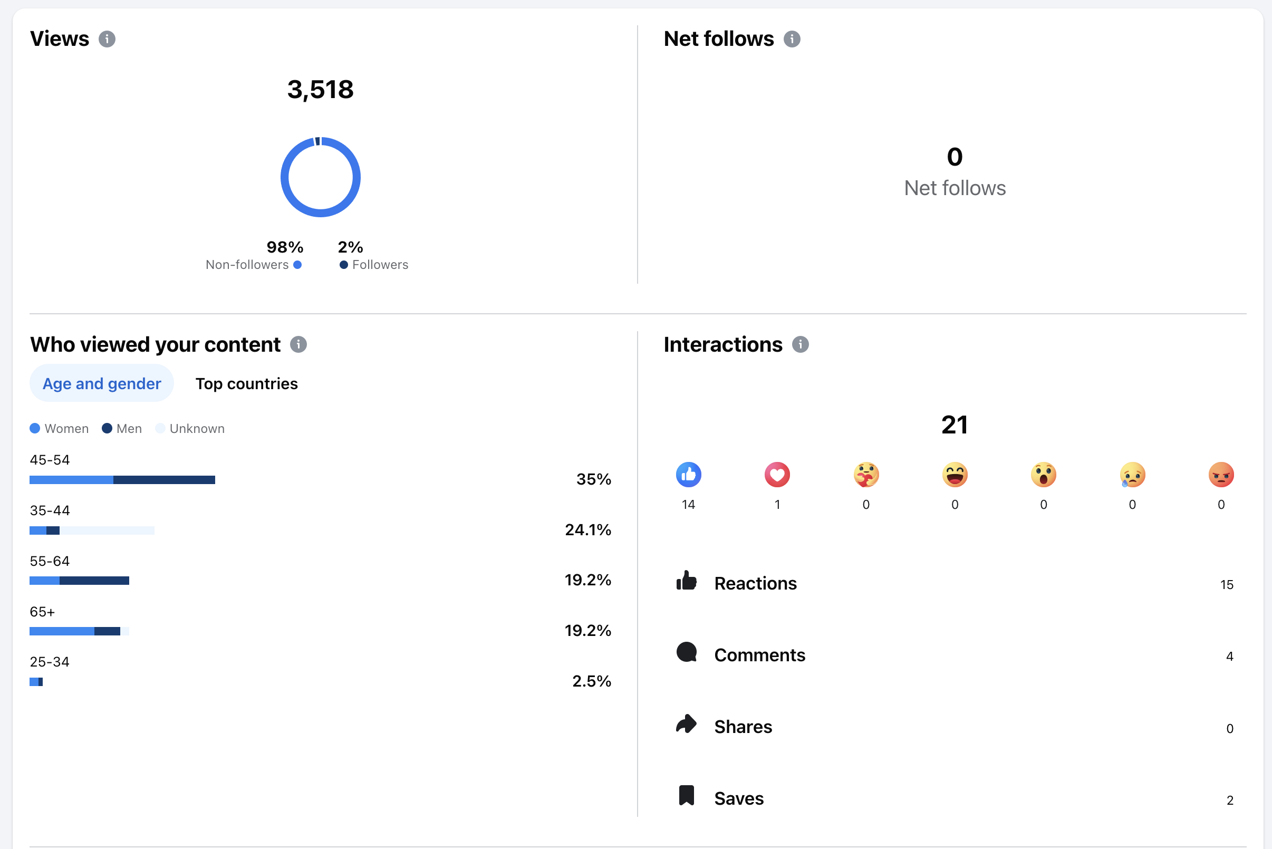Switch to the Top countries tab

[246, 383]
